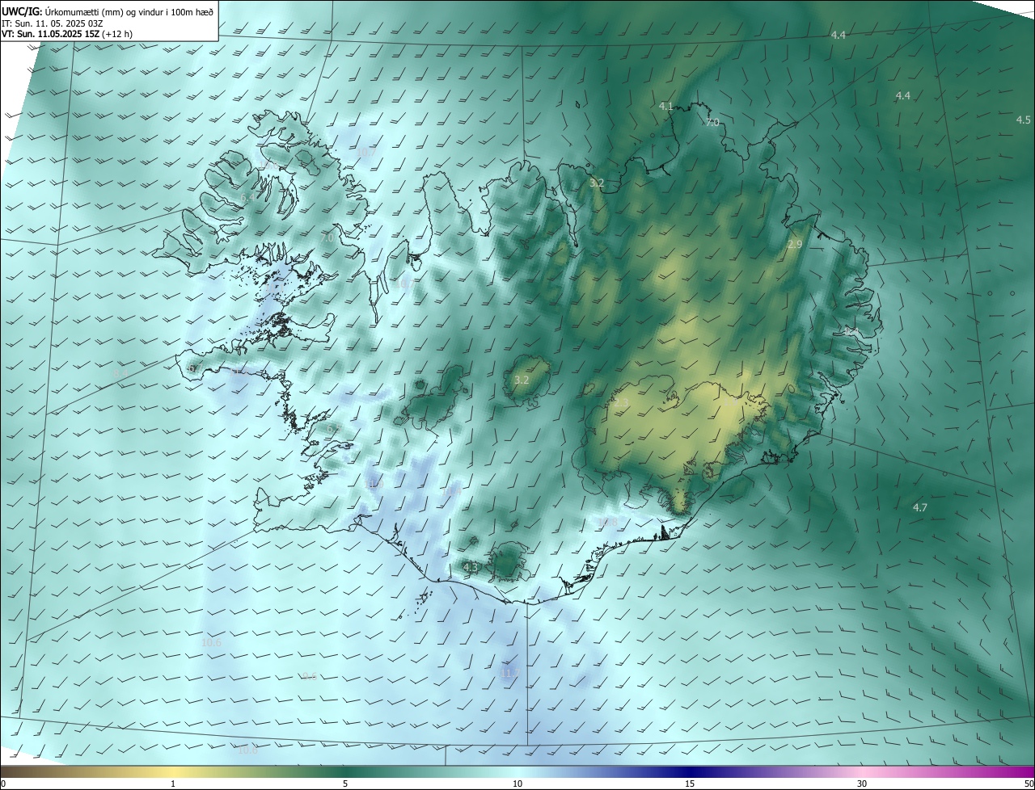Click the colorbar tick label 30
The height and width of the screenshot is (790, 1035).
[x=862, y=784]
